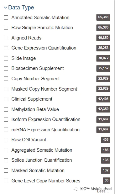Check the Slide Image filter box
This screenshot has height=194, width=115.
click(x=6, y=58)
